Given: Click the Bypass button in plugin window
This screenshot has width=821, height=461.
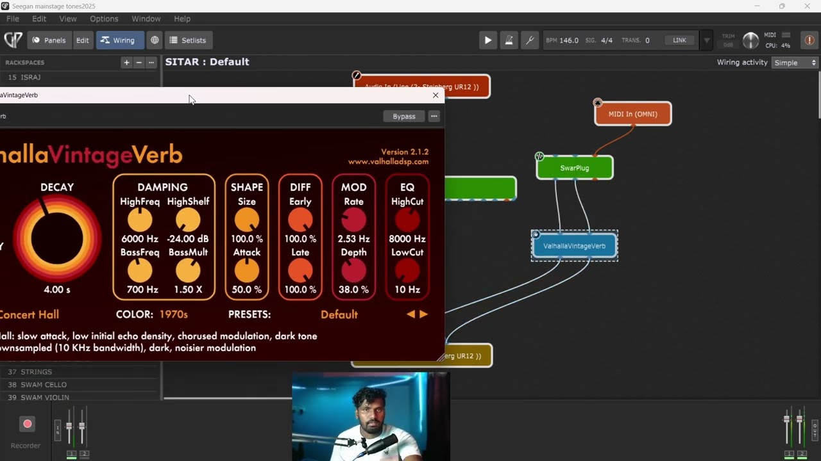Looking at the screenshot, I should pos(404,116).
